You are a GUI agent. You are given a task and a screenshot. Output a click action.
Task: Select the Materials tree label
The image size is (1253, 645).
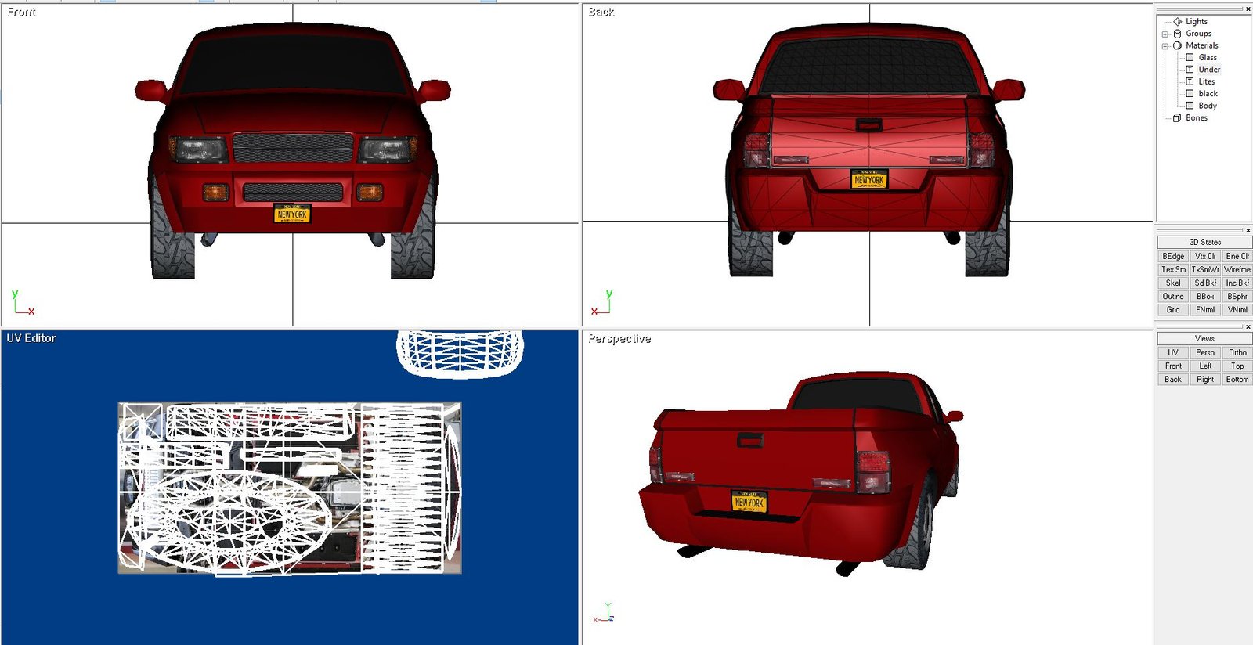1202,45
